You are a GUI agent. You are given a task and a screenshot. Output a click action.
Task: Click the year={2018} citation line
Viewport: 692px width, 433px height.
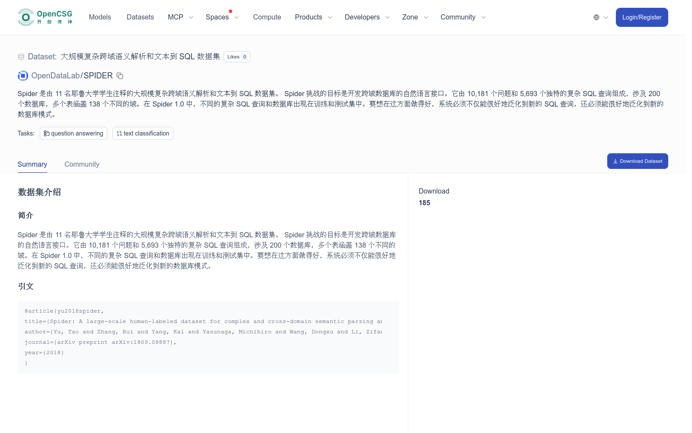(44, 352)
